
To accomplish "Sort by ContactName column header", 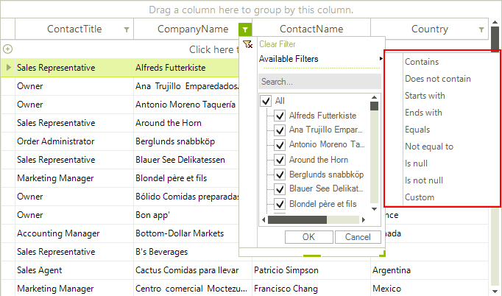I will [x=311, y=29].
